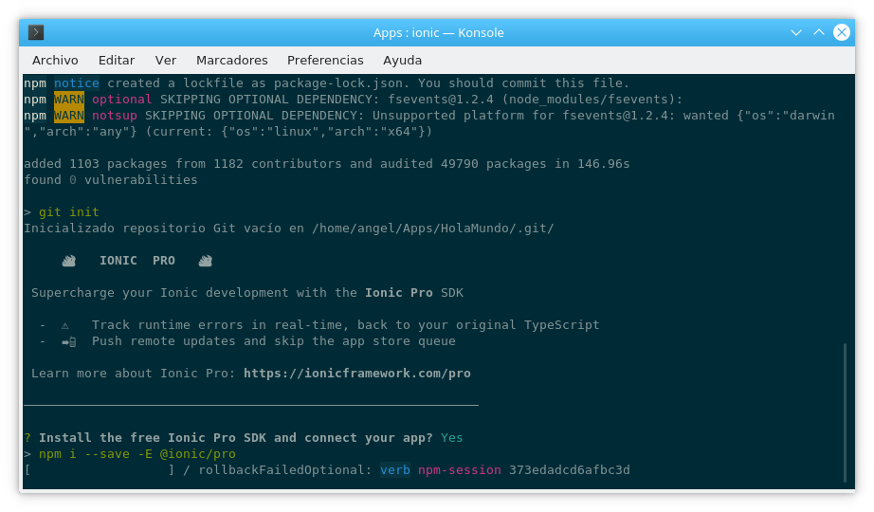Open the Preferencias menu
The height and width of the screenshot is (512, 874).
tap(325, 61)
